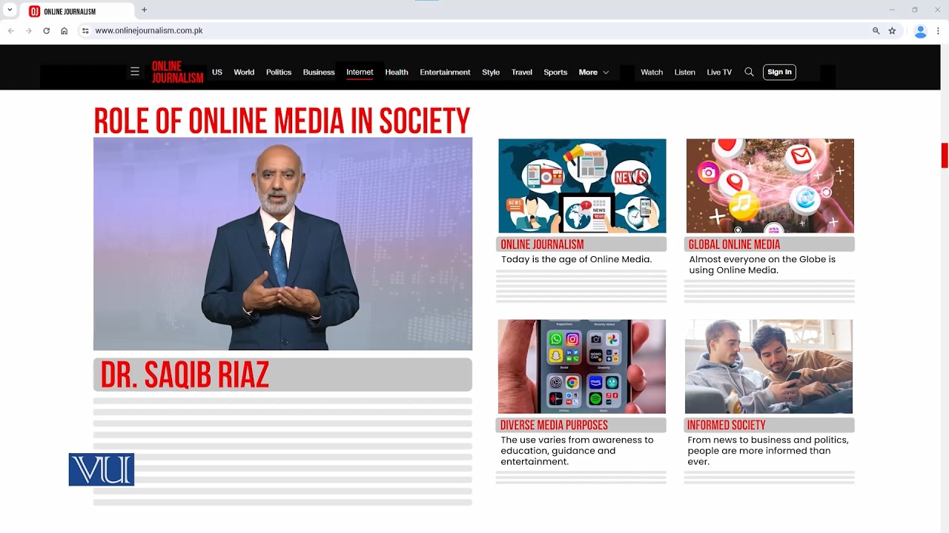Open the Global Online Media image
The width and height of the screenshot is (949, 533).
[x=770, y=186]
